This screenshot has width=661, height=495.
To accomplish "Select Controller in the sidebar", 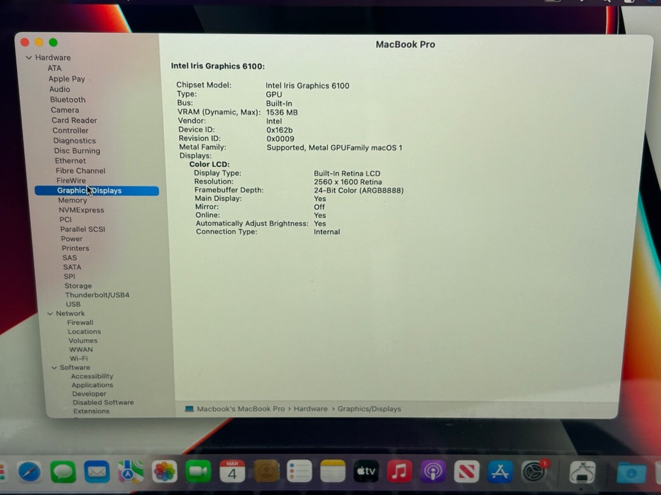I will (71, 130).
